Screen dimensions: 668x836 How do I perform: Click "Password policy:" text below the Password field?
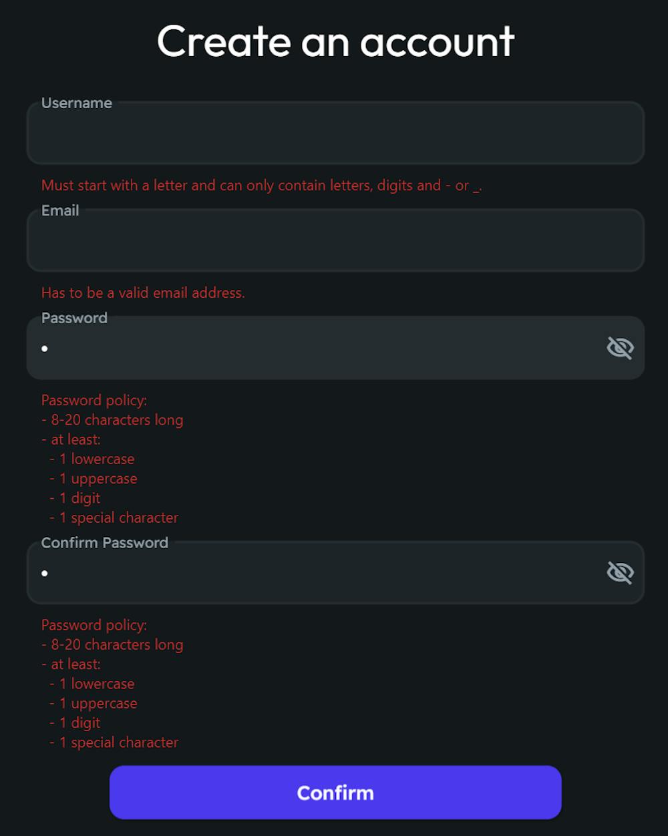pos(94,401)
